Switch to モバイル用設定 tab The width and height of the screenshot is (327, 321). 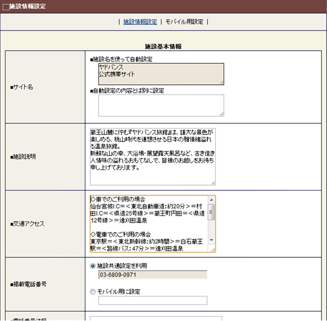[184, 22]
